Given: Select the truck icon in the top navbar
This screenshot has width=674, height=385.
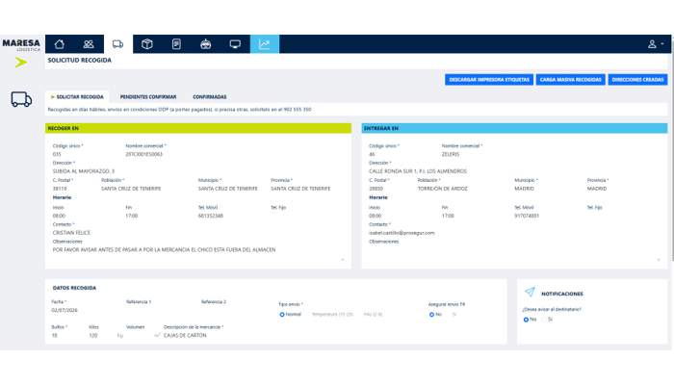Looking at the screenshot, I should (x=117, y=44).
